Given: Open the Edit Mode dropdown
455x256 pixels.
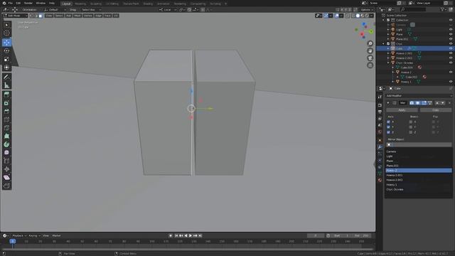Looking at the screenshot, I should tap(15, 16).
